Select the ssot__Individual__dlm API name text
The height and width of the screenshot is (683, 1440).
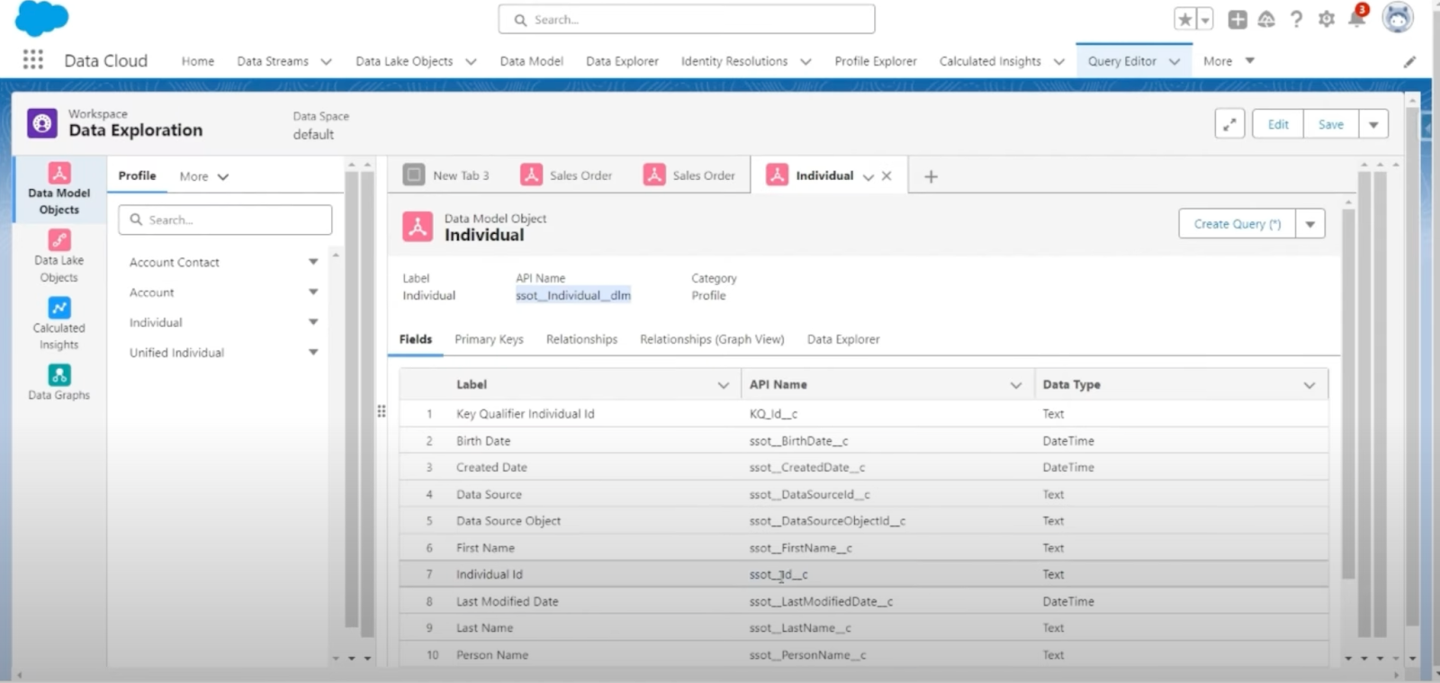point(573,295)
